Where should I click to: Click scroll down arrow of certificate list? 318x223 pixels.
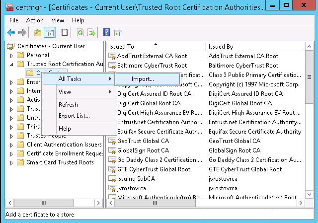(309, 194)
